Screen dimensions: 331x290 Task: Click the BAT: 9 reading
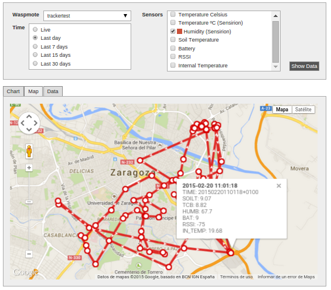[190, 218]
